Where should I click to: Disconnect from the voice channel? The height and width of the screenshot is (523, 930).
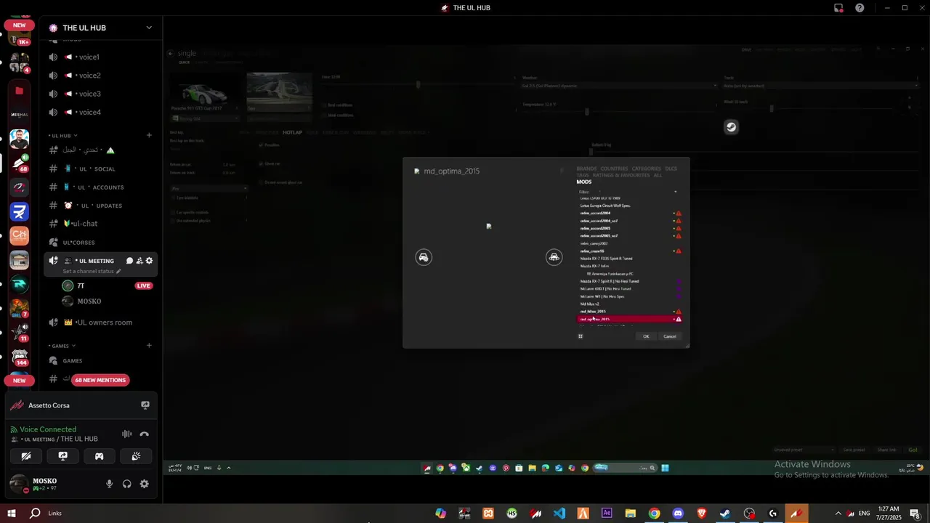pyautogui.click(x=144, y=434)
